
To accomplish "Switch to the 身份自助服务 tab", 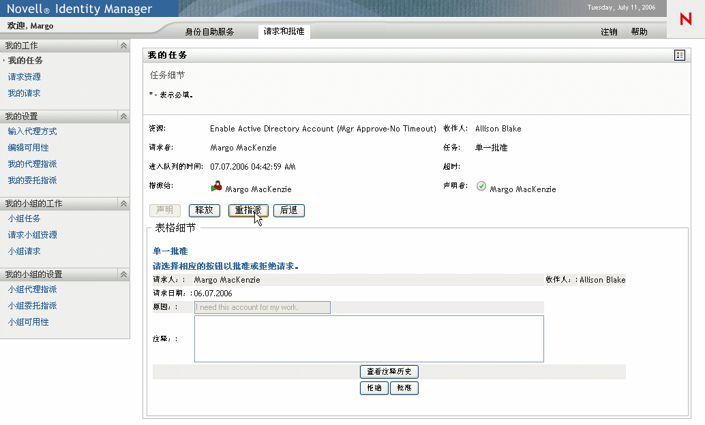I will coord(209,32).
